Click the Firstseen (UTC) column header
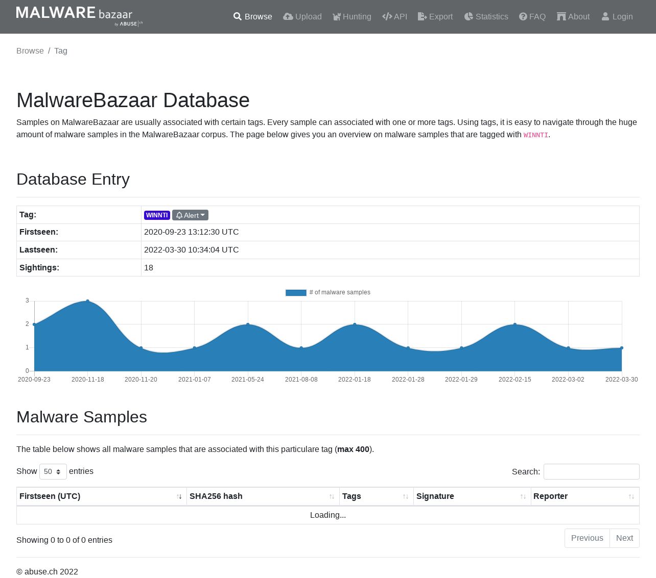This screenshot has height=578, width=656. 102,496
